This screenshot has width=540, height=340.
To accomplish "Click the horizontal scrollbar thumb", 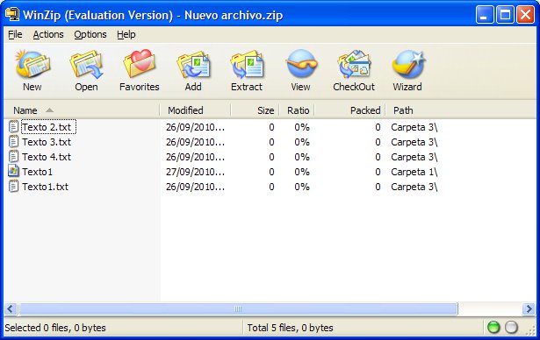I will [x=238, y=308].
